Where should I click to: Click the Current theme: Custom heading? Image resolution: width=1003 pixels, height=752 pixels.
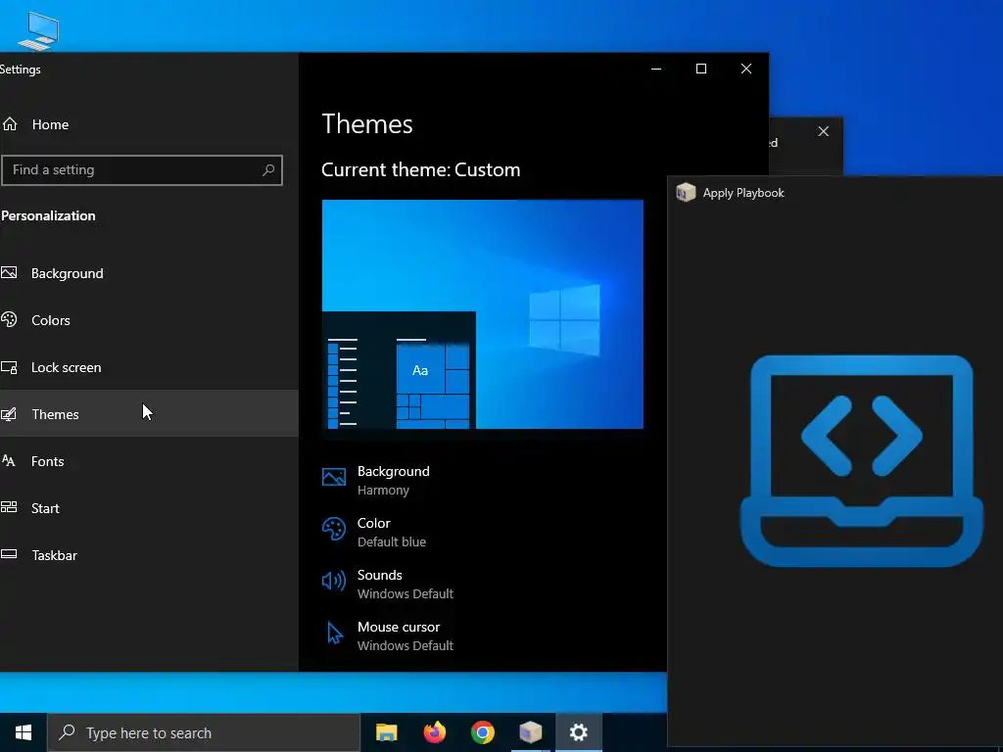pos(421,169)
